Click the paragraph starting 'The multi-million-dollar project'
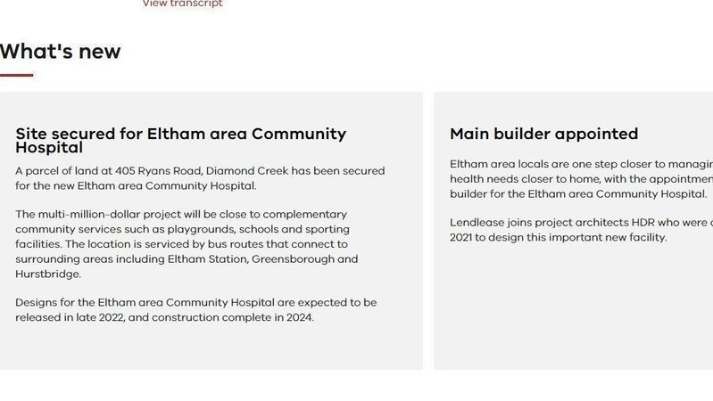Viewport: 713px width, 401px height. [186, 243]
